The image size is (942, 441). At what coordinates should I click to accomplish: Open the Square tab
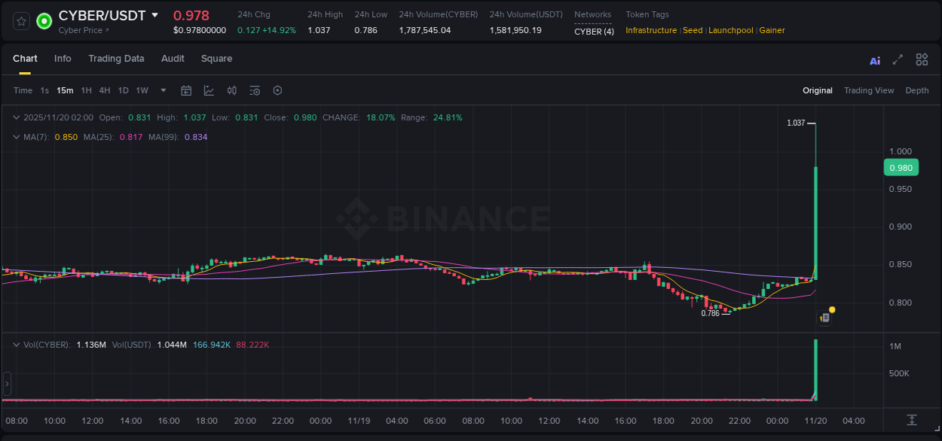[x=216, y=58]
